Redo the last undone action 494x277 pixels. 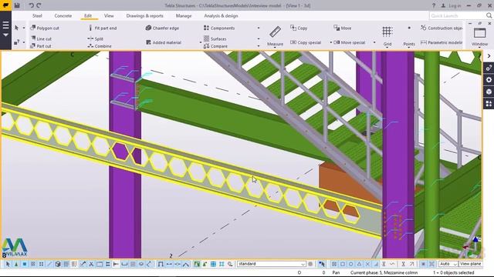[39, 5]
